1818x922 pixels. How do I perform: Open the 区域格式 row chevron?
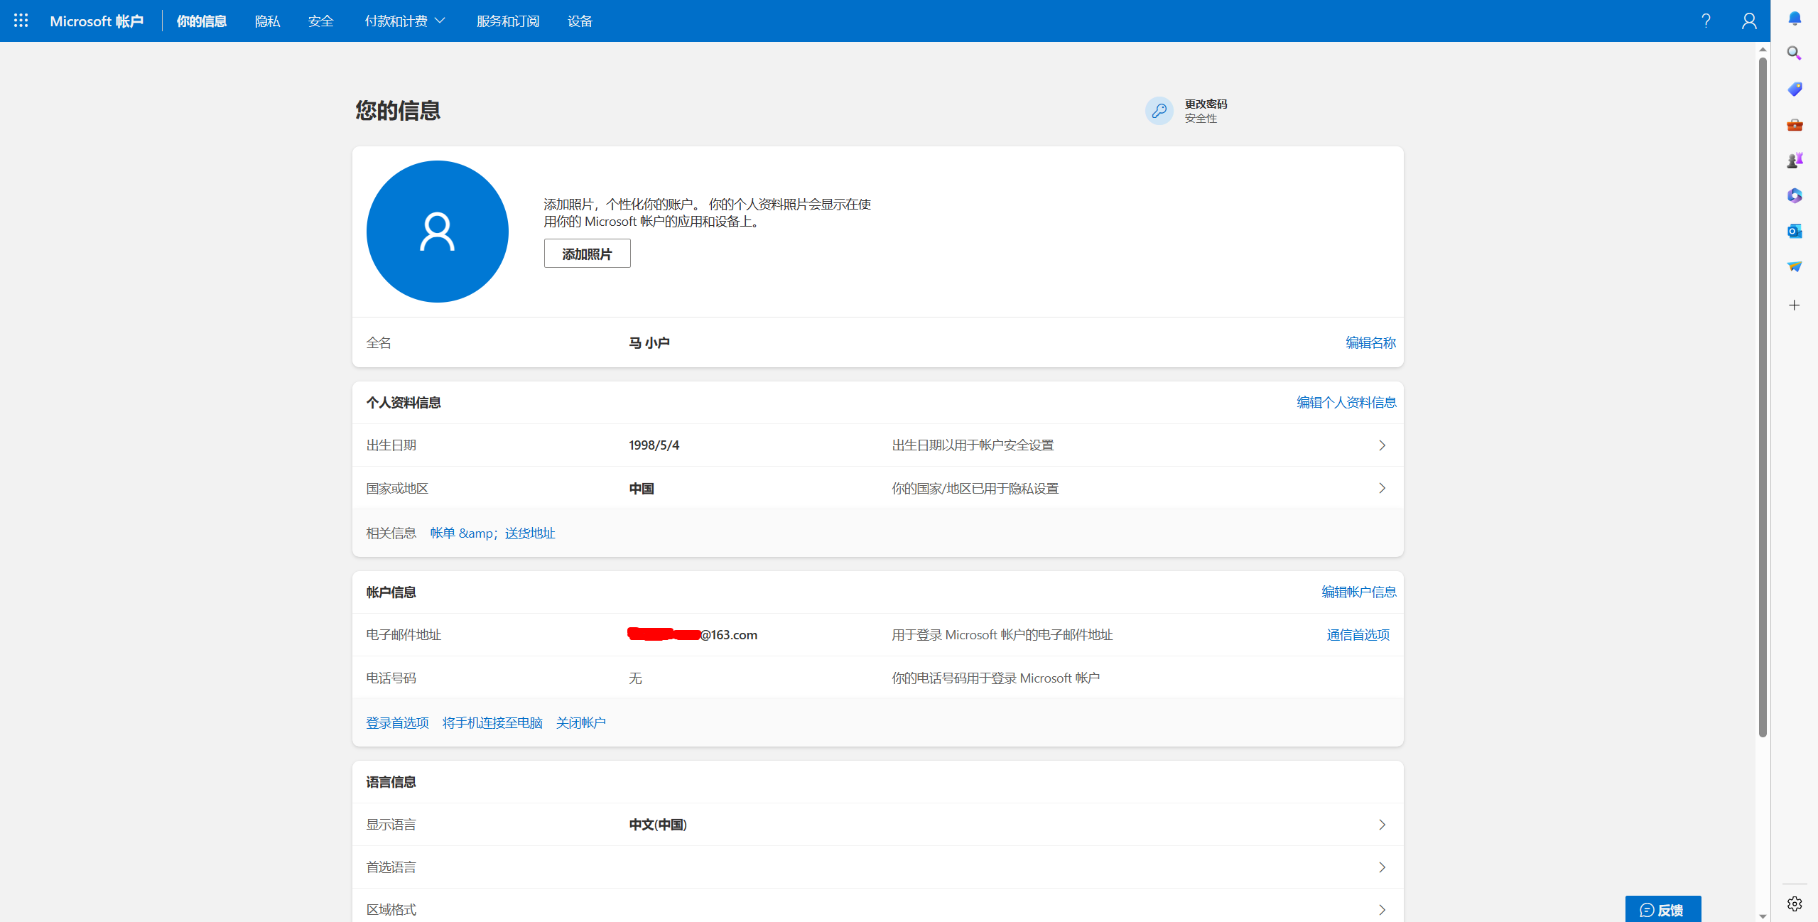1382,910
